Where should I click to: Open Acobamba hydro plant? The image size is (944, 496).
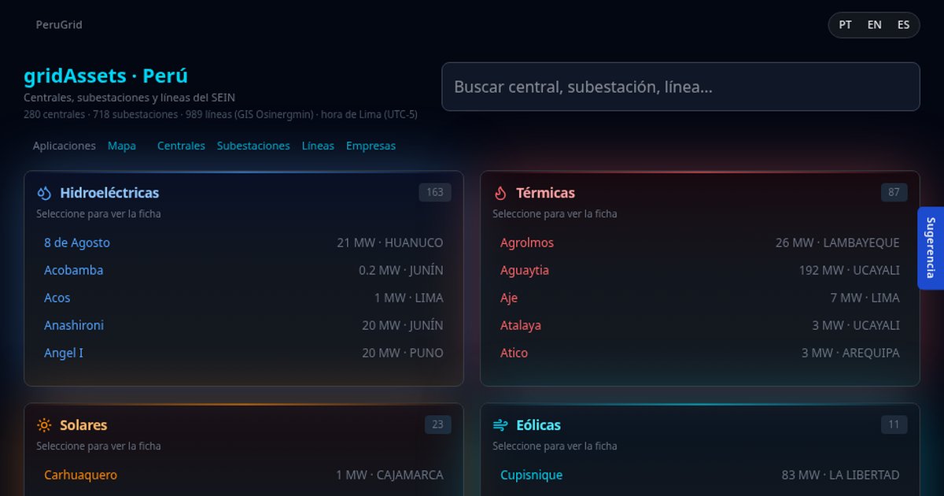pyautogui.click(x=73, y=270)
